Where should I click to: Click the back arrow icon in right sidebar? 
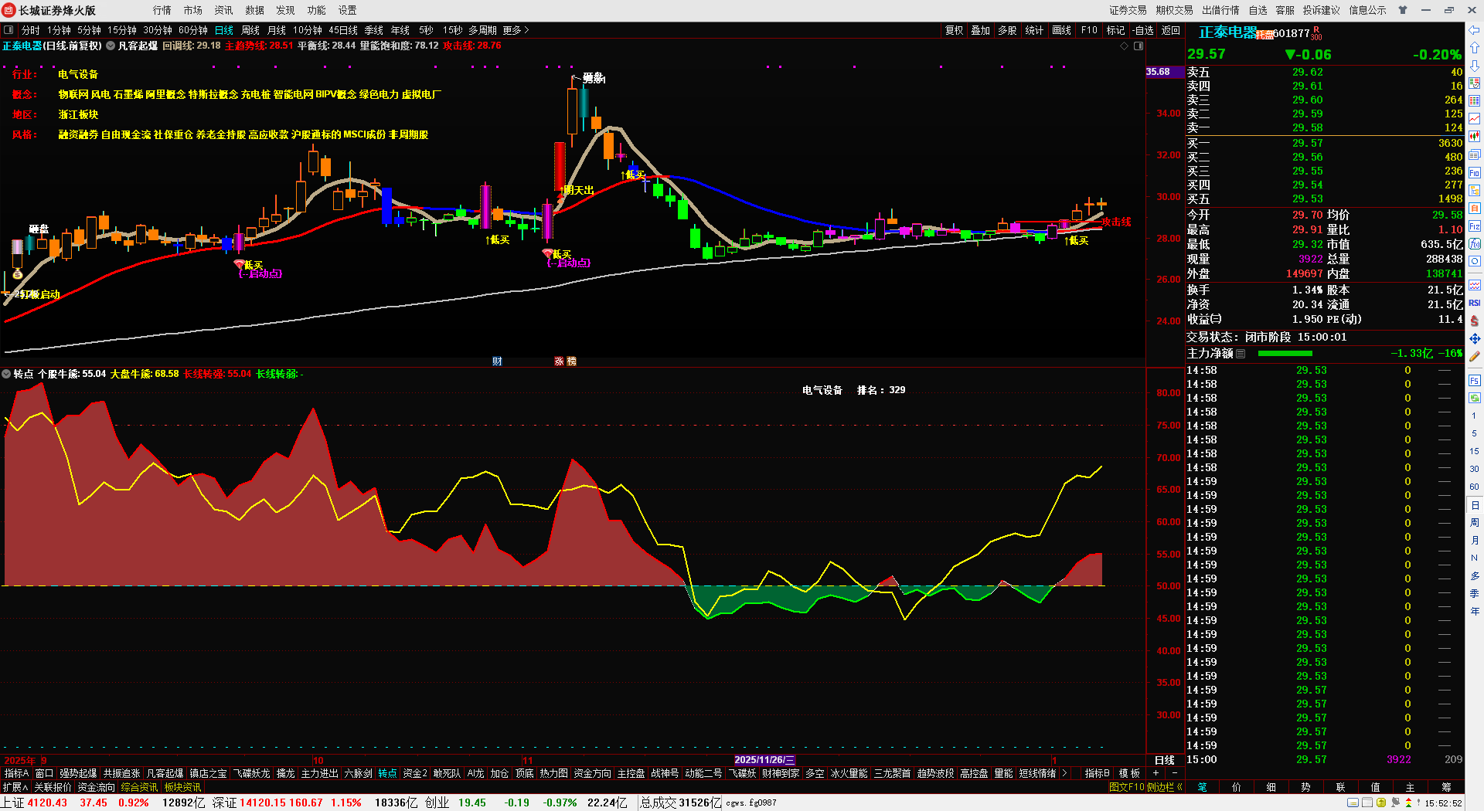point(1474,30)
